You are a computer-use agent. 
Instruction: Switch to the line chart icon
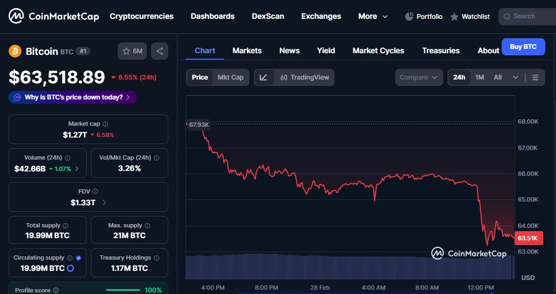tap(264, 77)
